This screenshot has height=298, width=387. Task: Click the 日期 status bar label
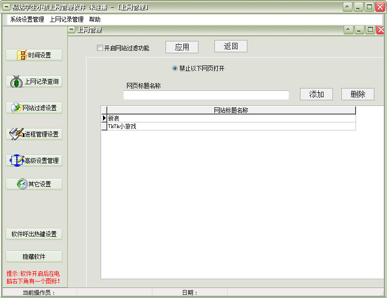point(190,293)
